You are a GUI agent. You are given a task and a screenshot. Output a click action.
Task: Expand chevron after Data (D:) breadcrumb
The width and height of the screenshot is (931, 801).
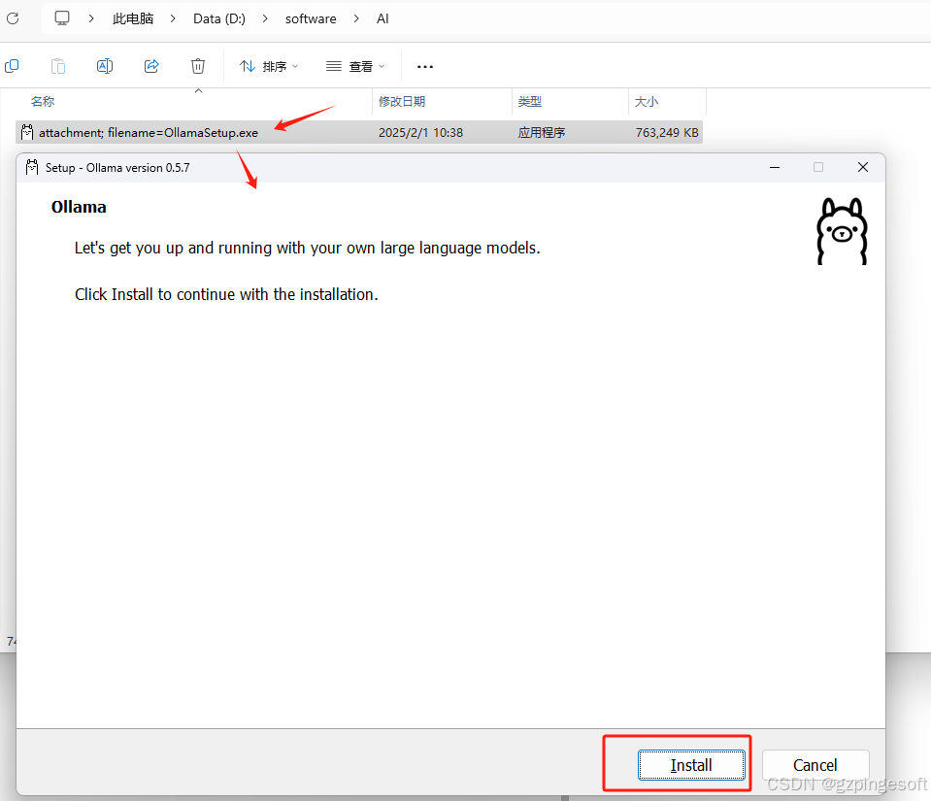(265, 18)
